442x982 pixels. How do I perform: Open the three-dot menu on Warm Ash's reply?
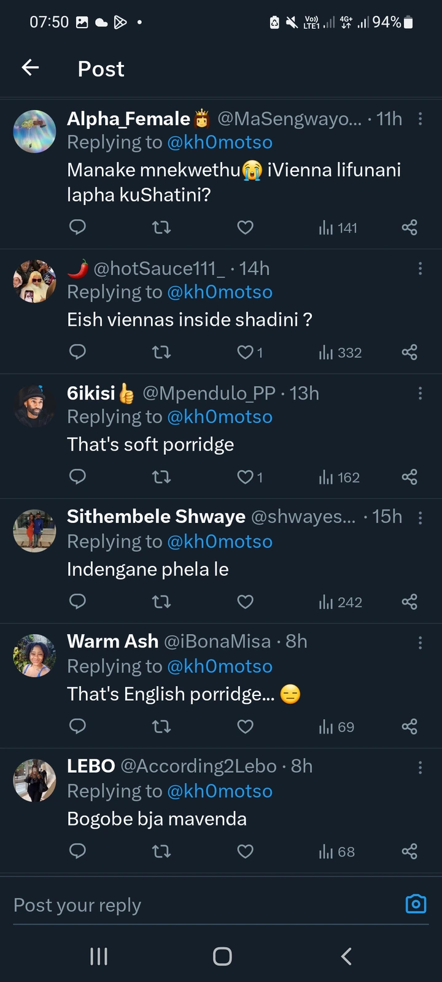click(420, 643)
